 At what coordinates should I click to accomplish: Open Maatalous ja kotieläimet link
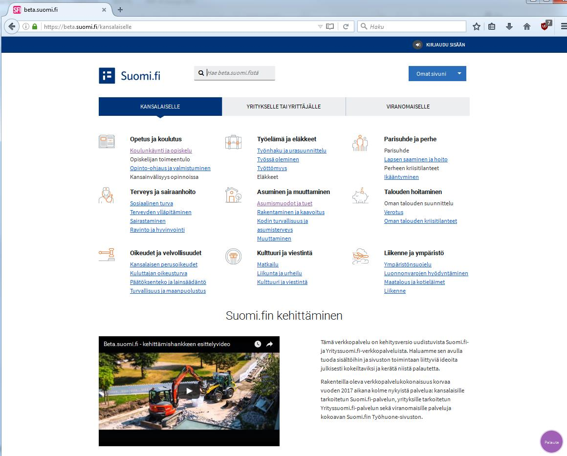tap(414, 282)
